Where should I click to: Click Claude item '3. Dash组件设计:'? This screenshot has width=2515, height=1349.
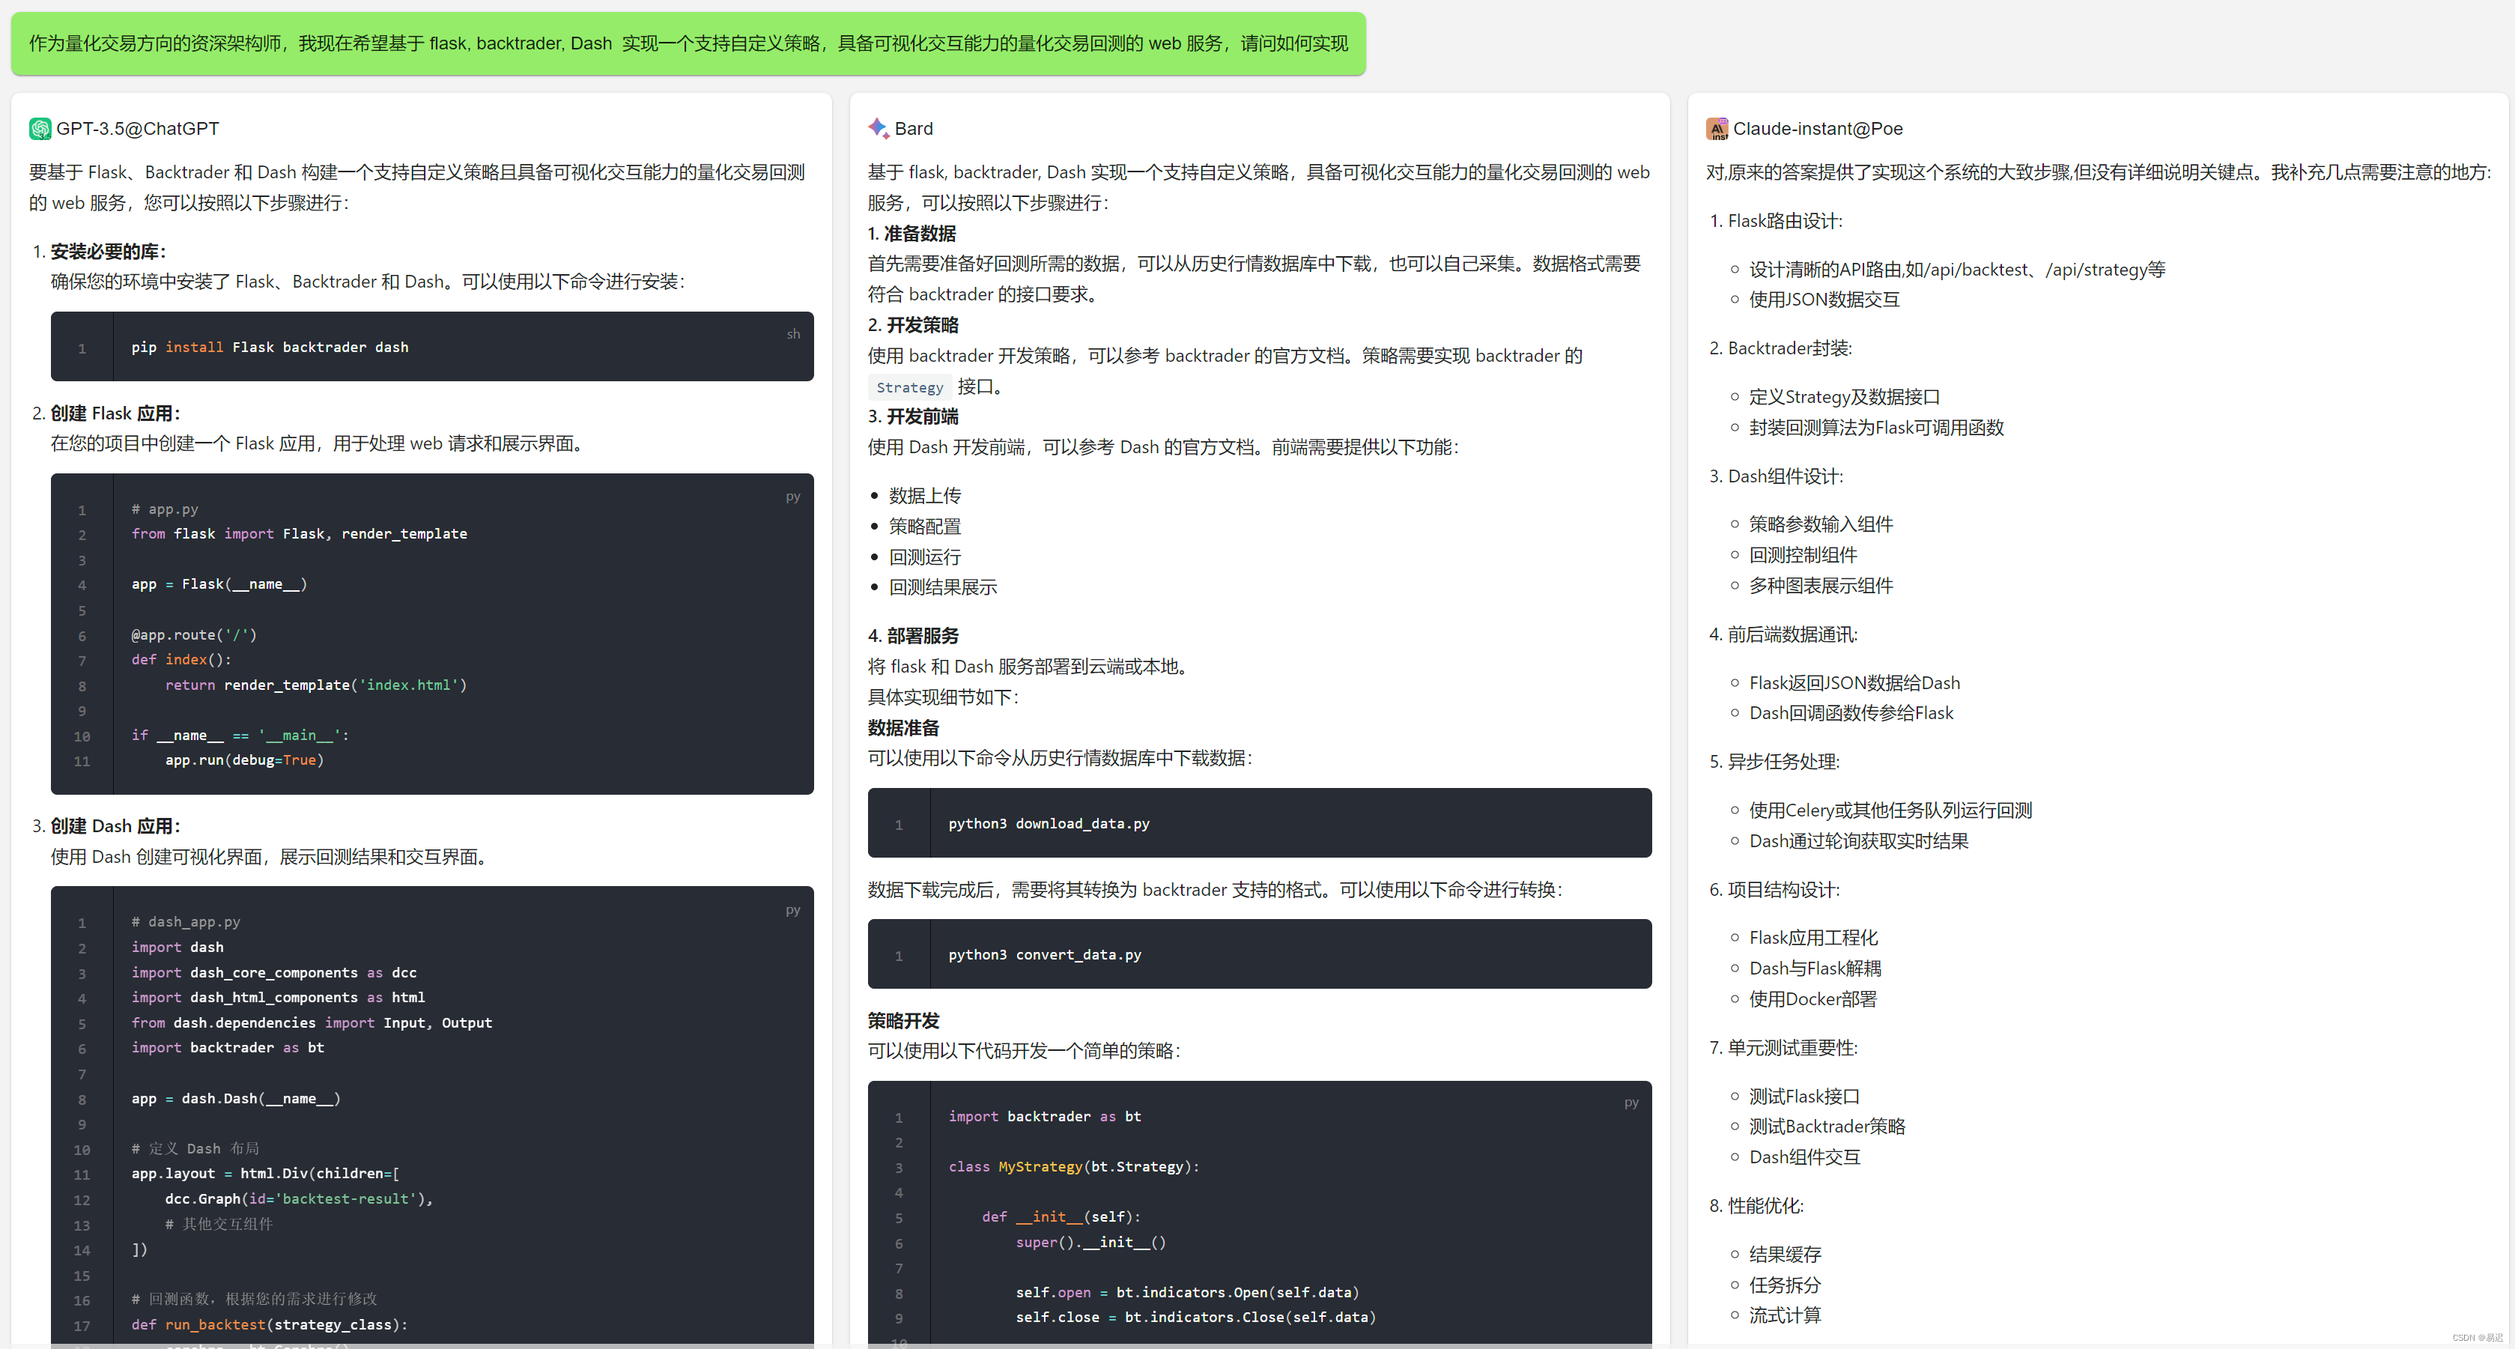coord(1776,477)
